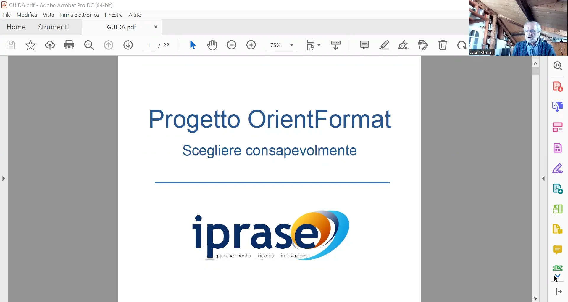Click the Save icon
Viewport: 568px width, 302px height.
pyautogui.click(x=11, y=45)
